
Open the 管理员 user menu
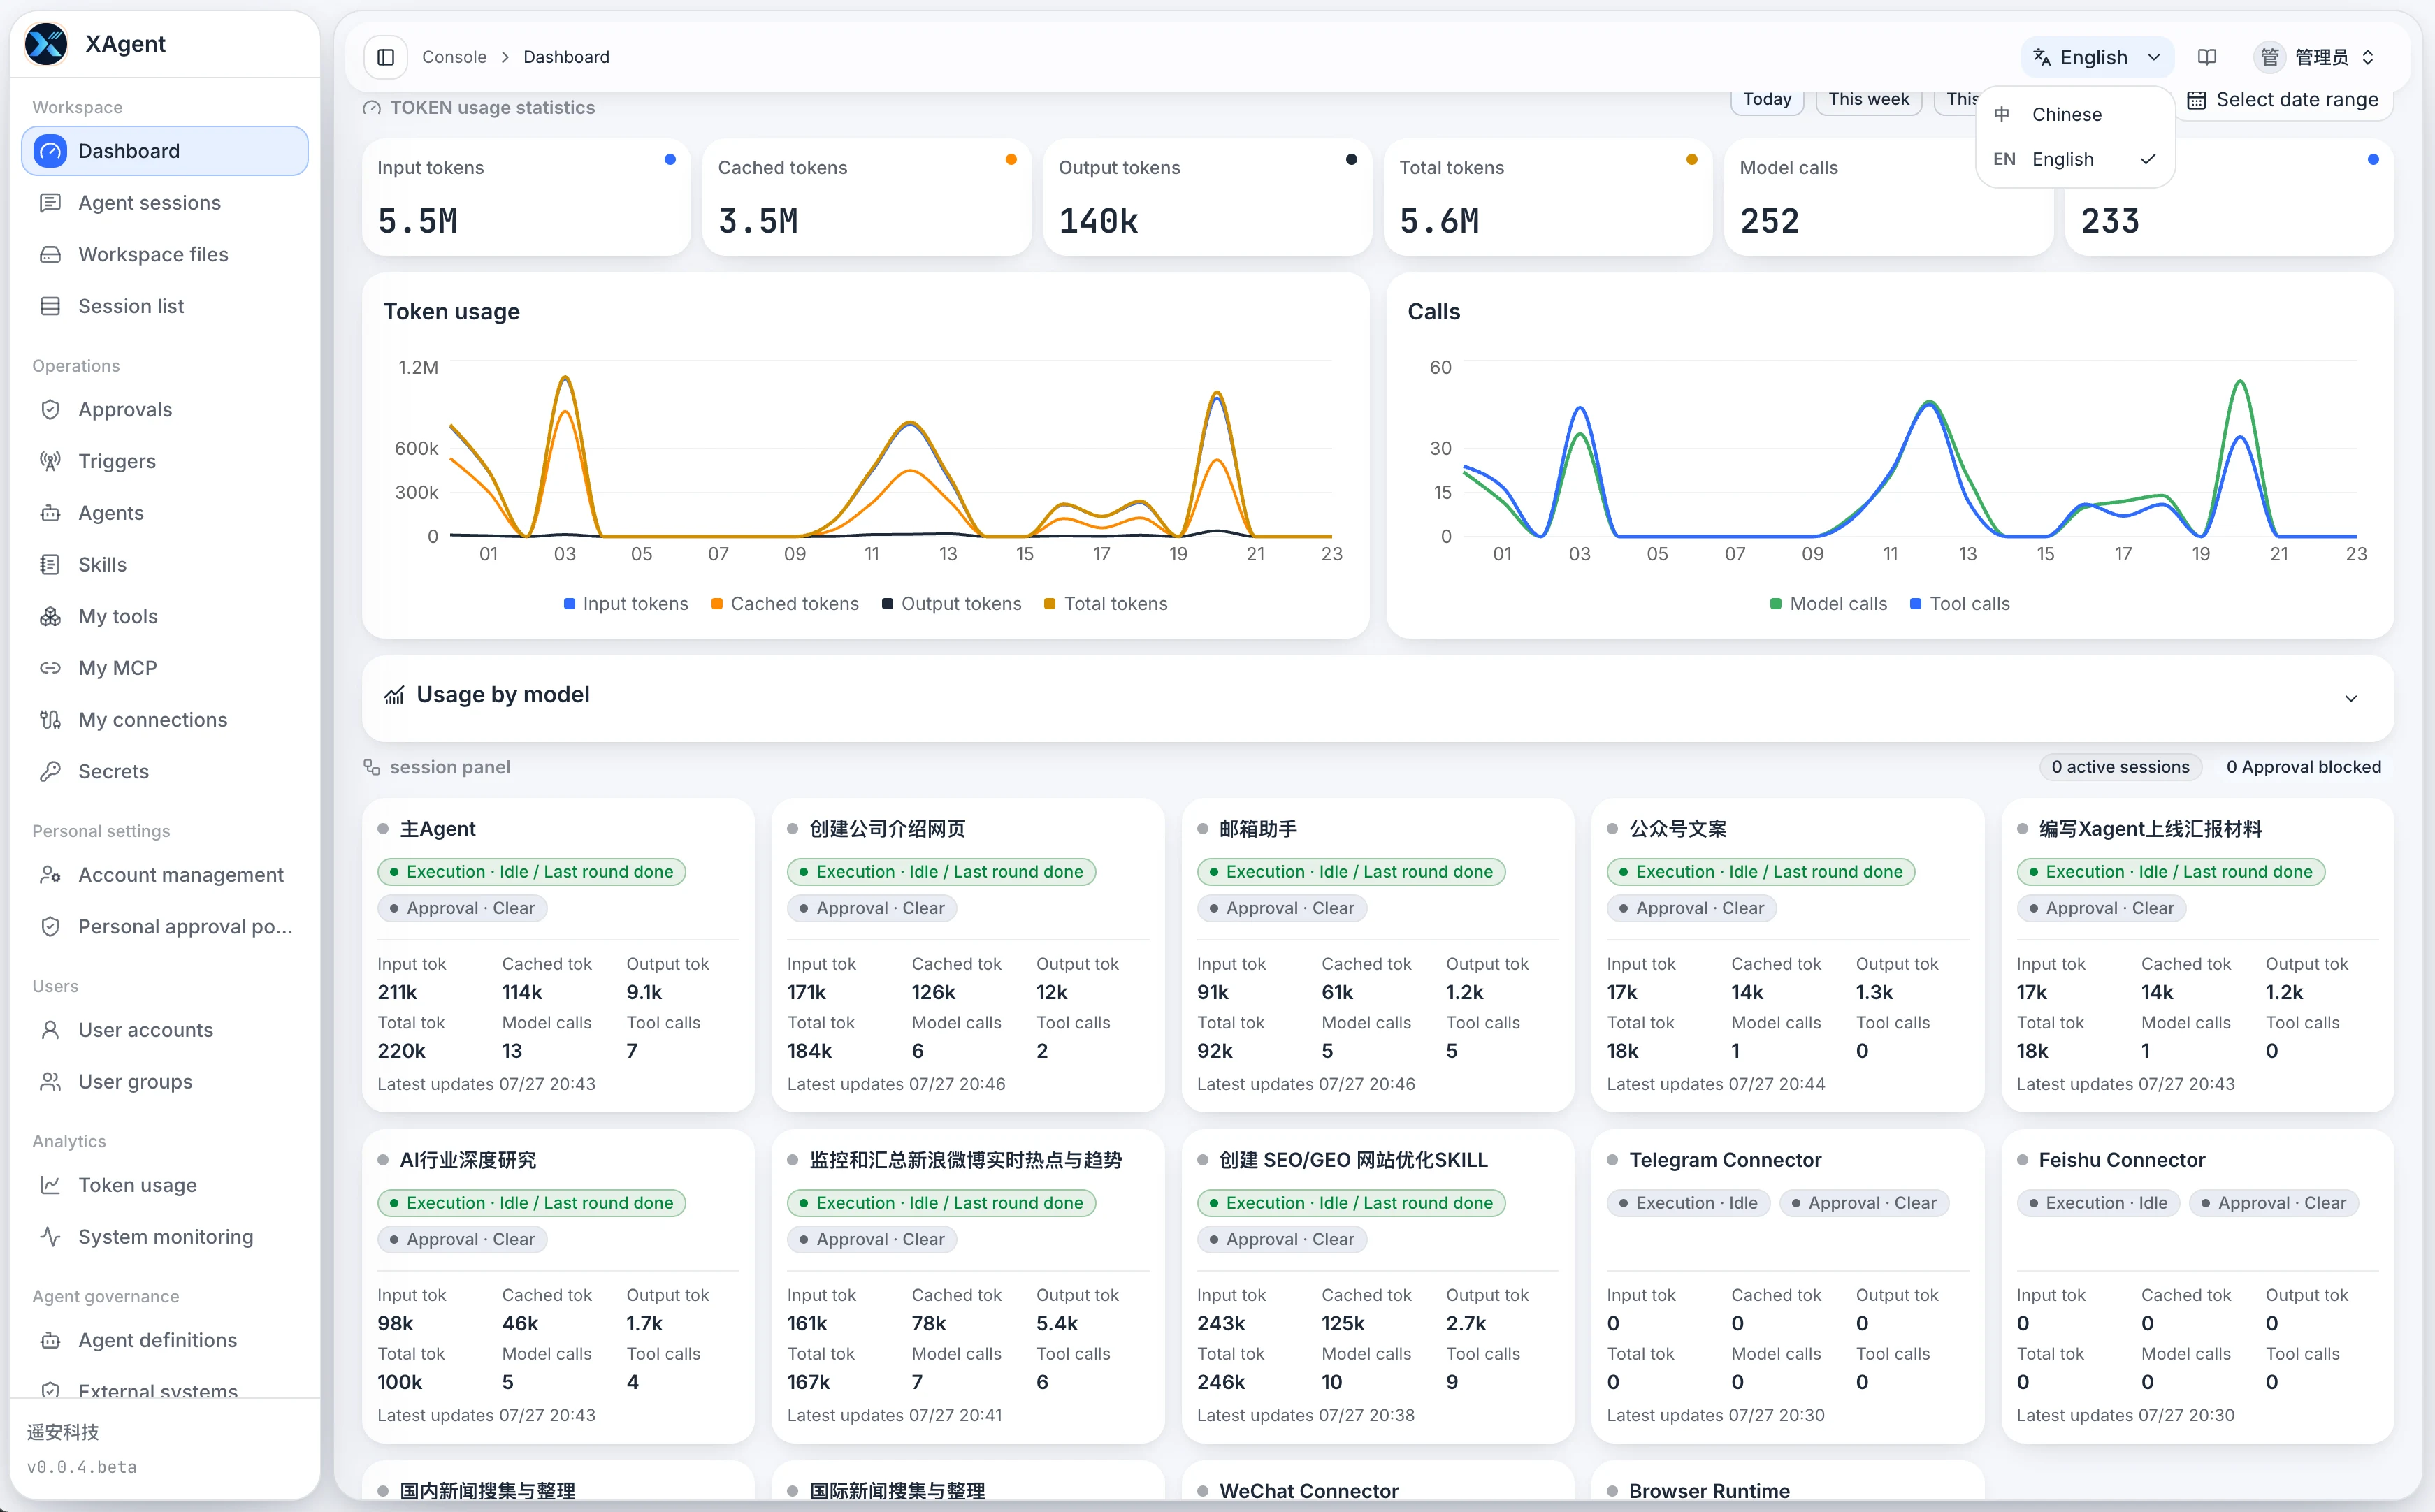tap(2314, 57)
